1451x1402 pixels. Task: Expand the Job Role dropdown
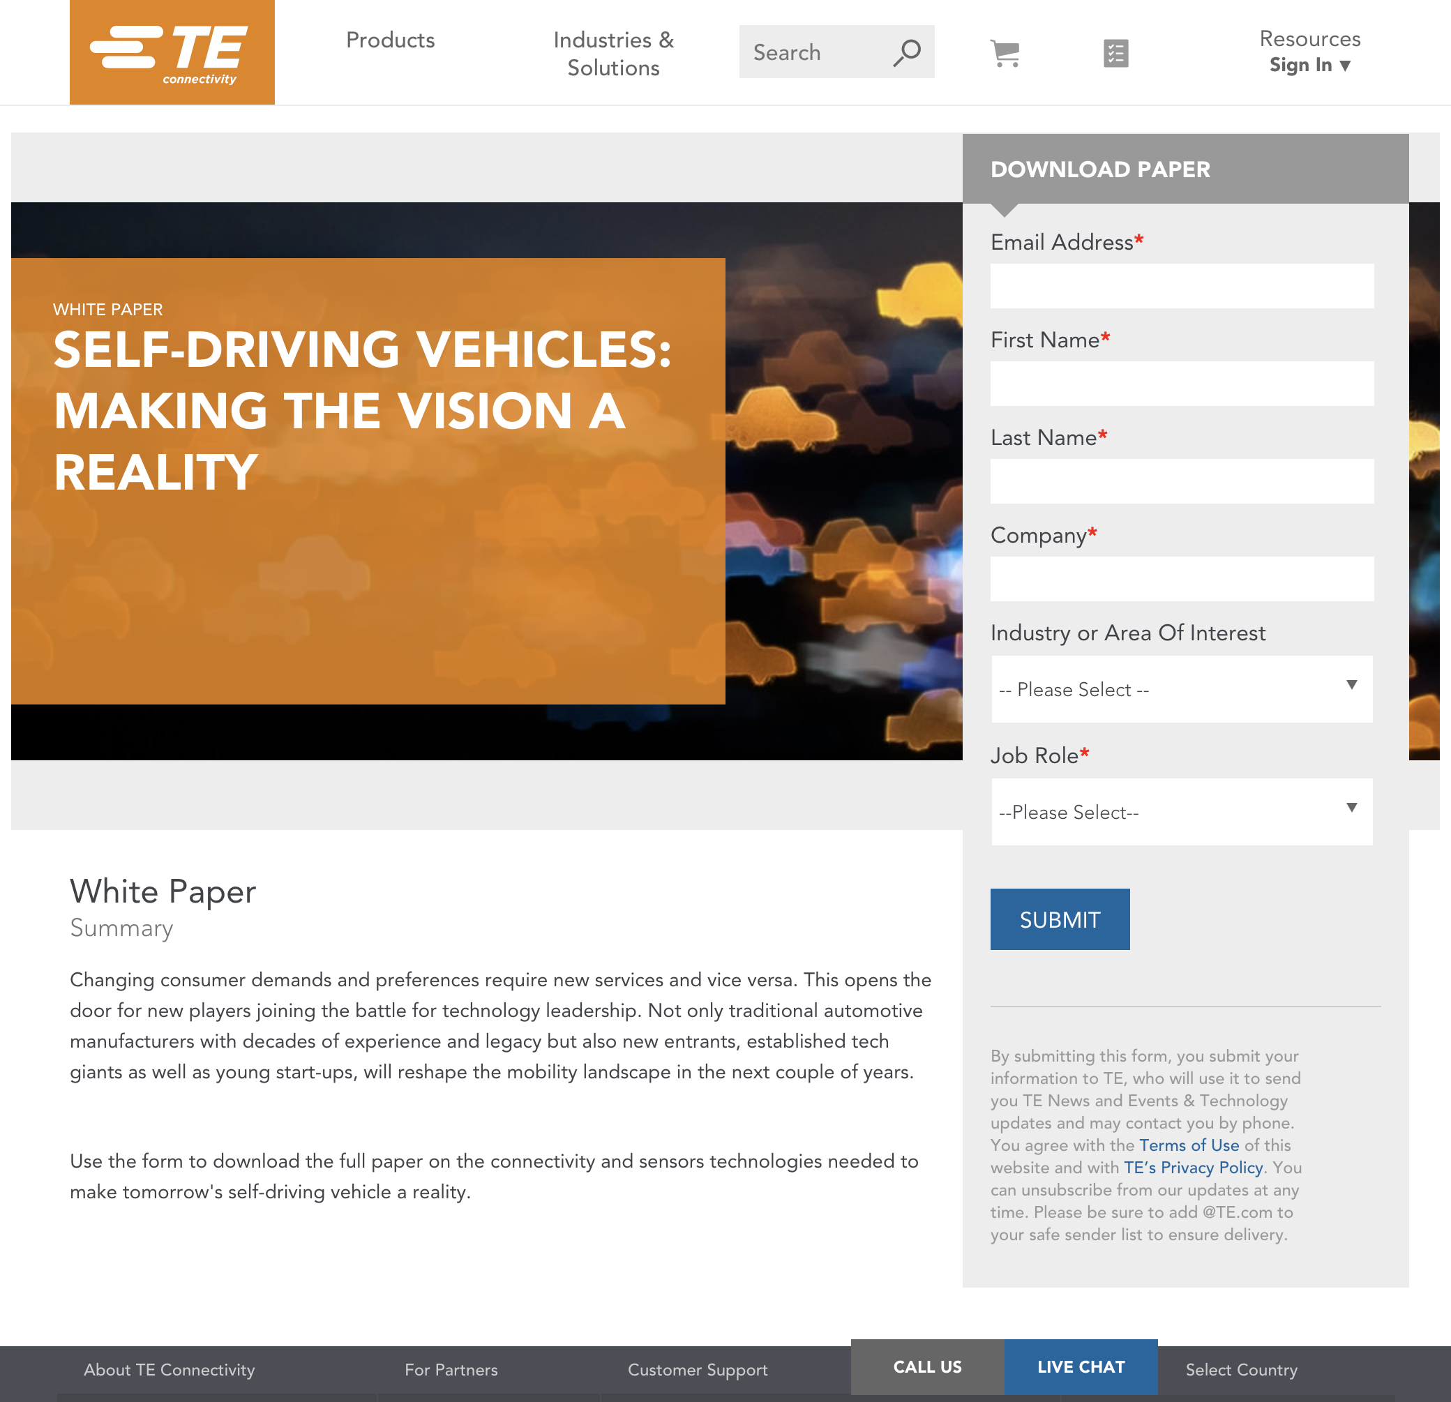[x=1182, y=813]
